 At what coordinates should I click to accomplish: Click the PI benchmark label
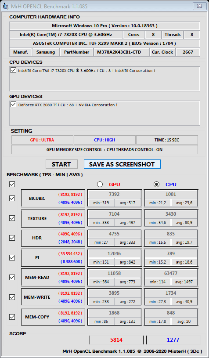[37, 257]
